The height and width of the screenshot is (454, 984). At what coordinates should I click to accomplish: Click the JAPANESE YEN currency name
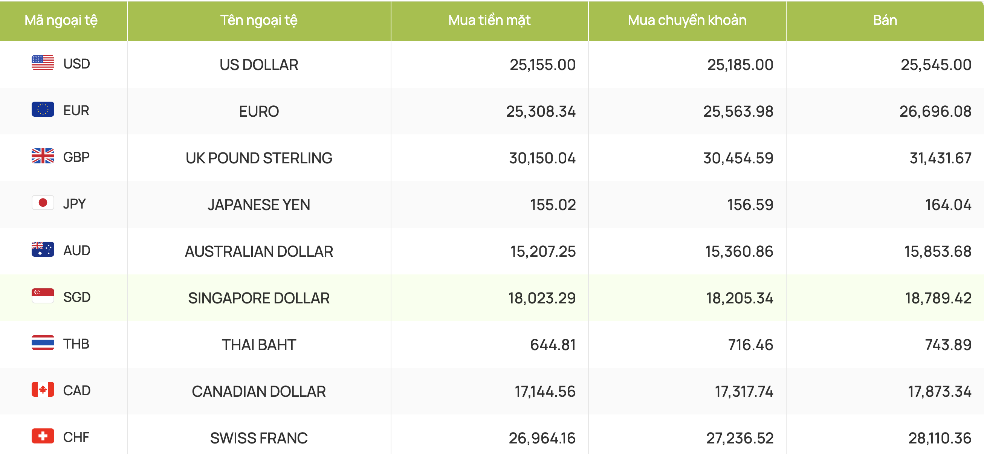click(x=259, y=205)
